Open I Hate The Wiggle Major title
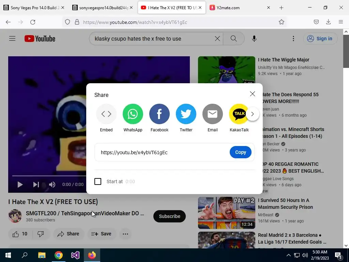 [283, 60]
